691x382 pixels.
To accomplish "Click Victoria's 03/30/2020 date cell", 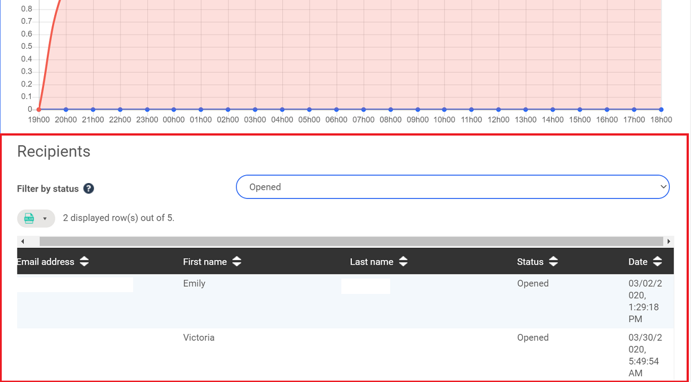I will (645, 355).
